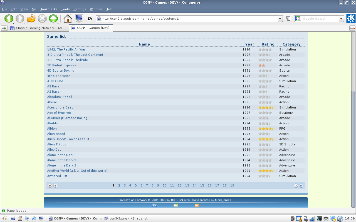Viewport: 356px width, 222px height.
Task: Open the Go menu
Action: pos(34,9)
